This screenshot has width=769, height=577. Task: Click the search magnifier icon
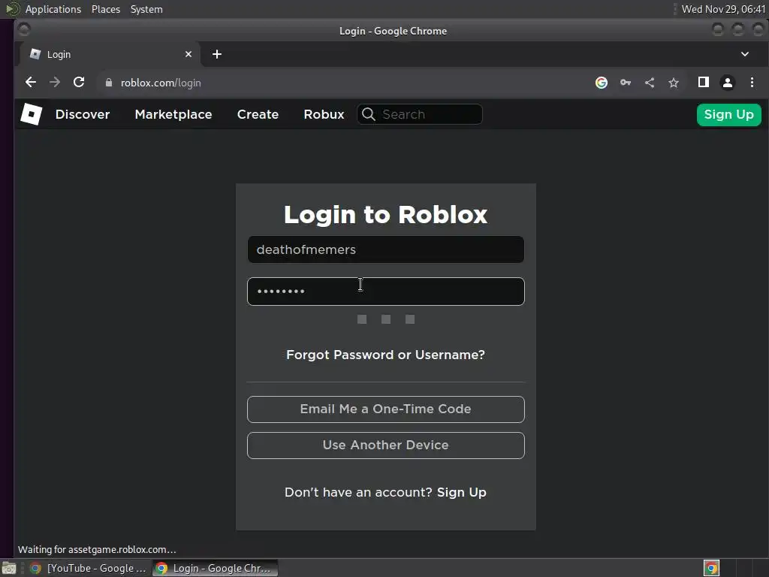tap(369, 114)
